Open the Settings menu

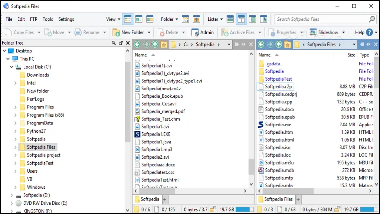(66, 19)
